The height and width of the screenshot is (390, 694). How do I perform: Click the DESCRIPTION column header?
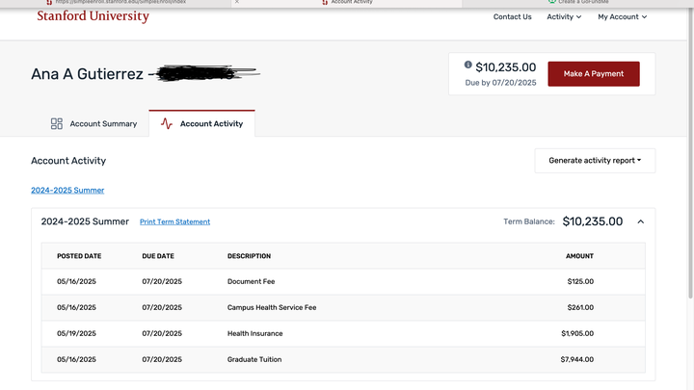click(250, 256)
